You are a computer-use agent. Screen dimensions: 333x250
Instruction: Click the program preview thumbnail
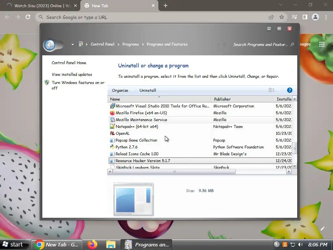click(133, 199)
